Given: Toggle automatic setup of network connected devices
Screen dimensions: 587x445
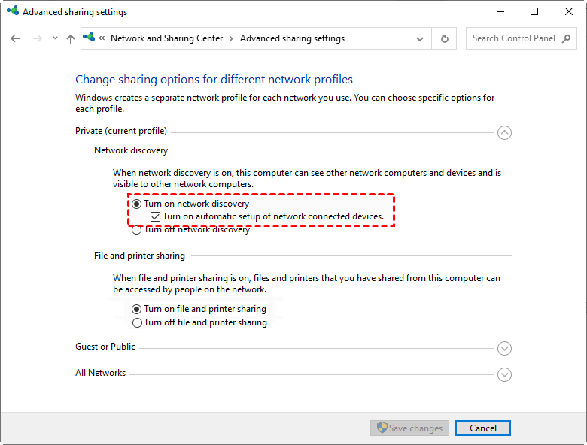Looking at the screenshot, I should [x=156, y=216].
